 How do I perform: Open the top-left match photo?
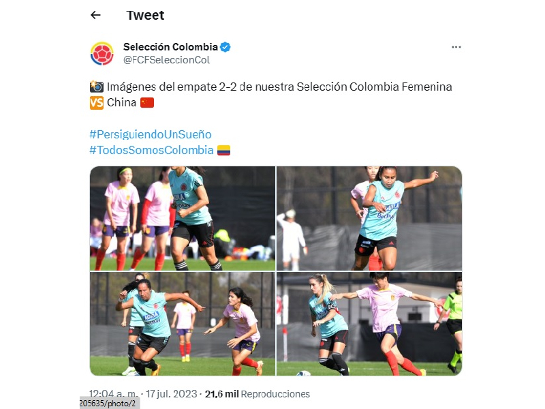(183, 218)
